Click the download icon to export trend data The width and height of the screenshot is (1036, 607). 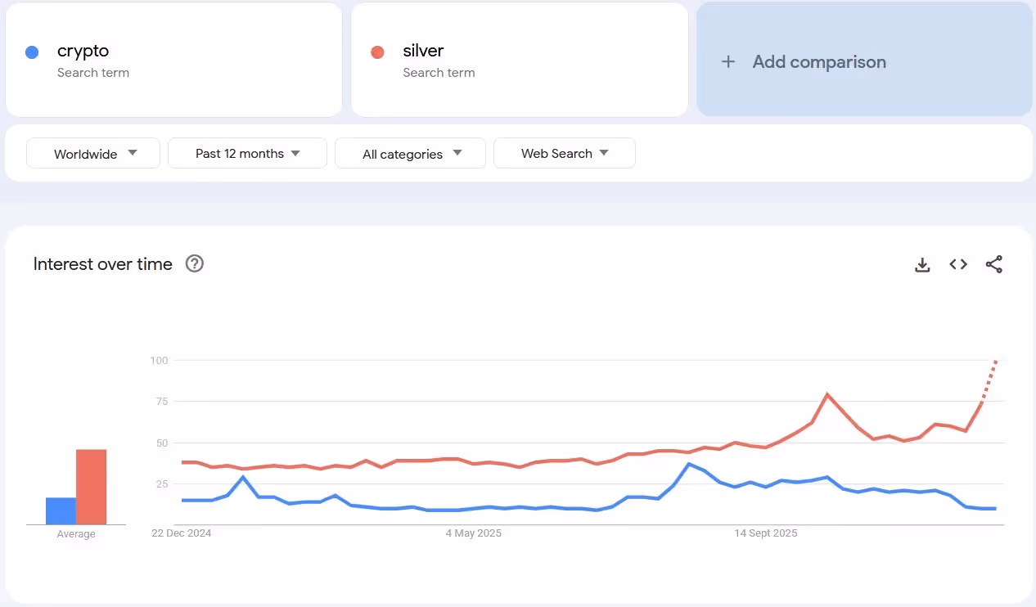pyautogui.click(x=922, y=264)
